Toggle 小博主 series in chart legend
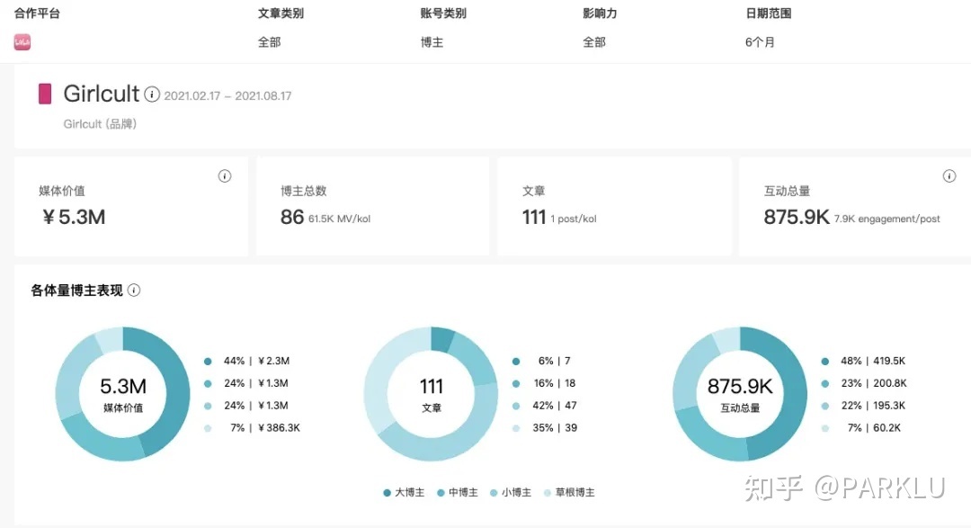 point(512,492)
